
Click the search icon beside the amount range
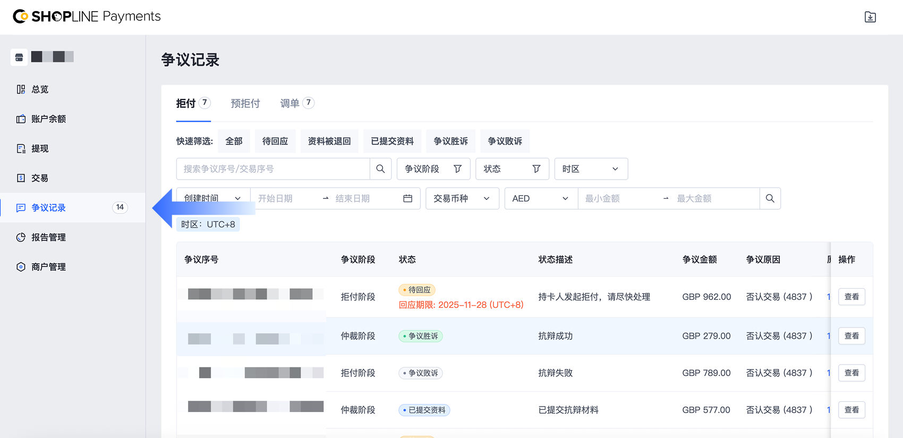click(x=770, y=198)
